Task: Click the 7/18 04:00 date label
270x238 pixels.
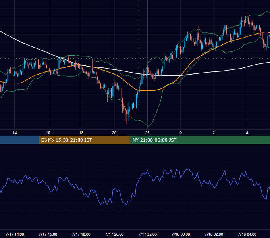Action: 247,234
